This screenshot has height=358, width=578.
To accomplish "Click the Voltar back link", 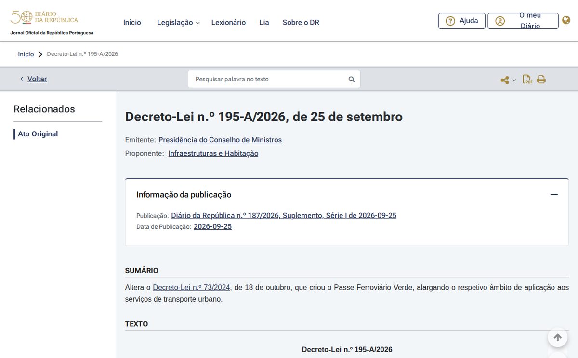I will [x=37, y=79].
